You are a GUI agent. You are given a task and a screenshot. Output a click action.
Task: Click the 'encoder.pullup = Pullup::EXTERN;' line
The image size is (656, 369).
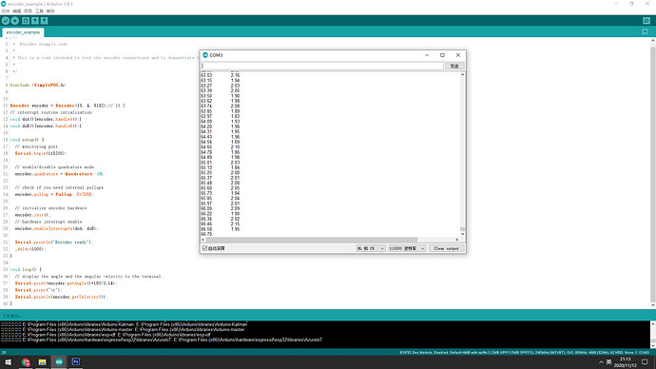click(x=54, y=194)
